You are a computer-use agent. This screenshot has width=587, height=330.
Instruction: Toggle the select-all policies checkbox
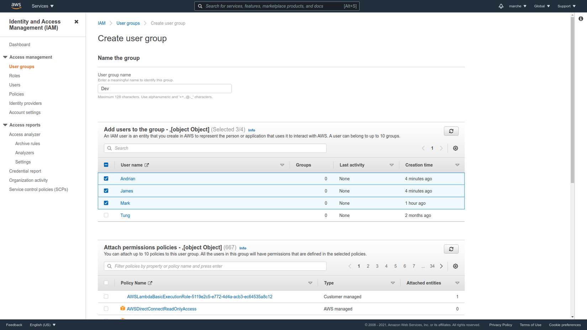coord(106,283)
